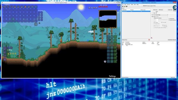Click the scan value input field

[166, 13]
